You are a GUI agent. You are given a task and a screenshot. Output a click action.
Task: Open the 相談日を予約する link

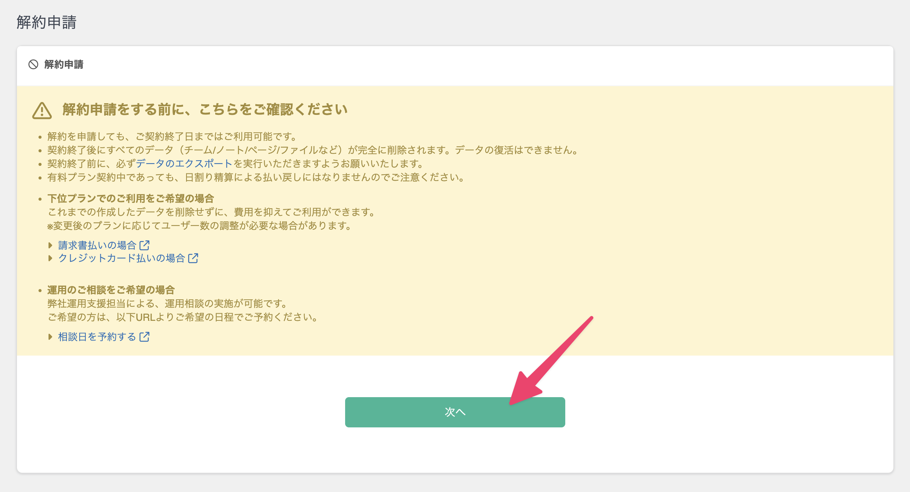(x=97, y=337)
